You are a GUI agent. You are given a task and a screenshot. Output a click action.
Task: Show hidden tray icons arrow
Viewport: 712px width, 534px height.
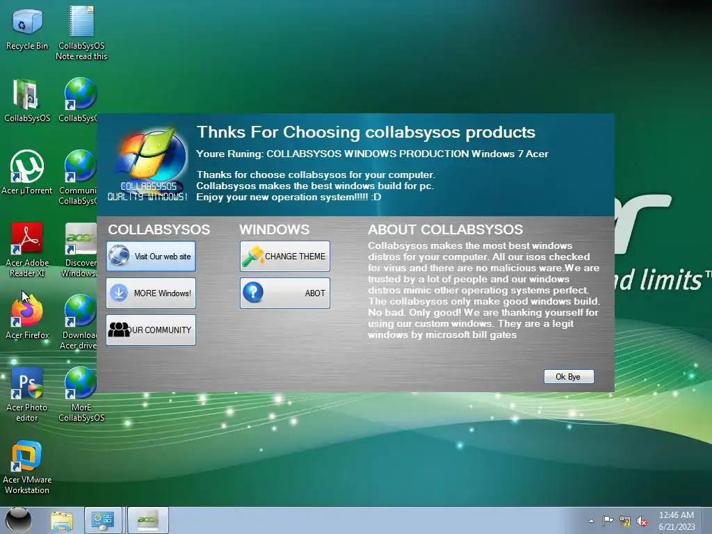pos(591,521)
